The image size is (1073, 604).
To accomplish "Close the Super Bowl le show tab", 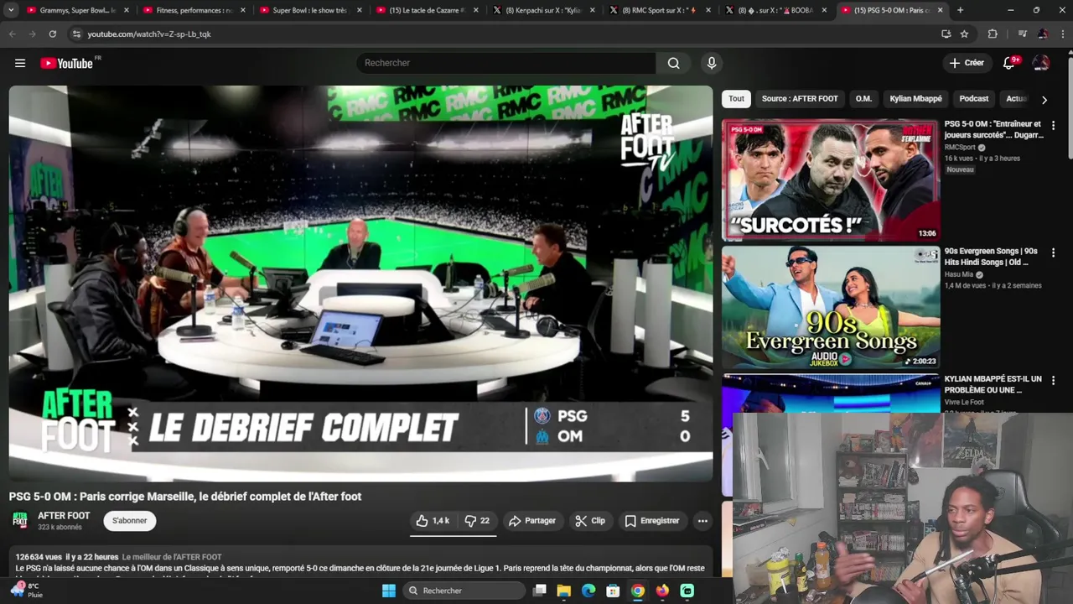I will pyautogui.click(x=360, y=10).
